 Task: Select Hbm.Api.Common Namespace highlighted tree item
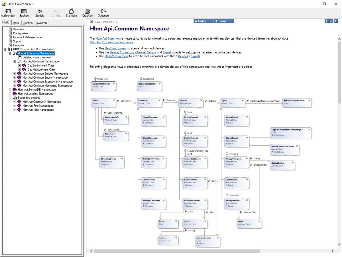pyautogui.click(x=36, y=53)
